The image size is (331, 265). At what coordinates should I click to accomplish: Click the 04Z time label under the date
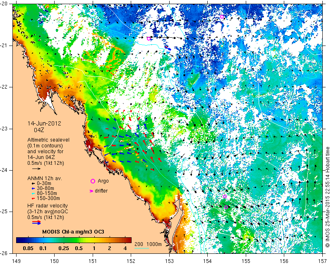(x=39, y=130)
